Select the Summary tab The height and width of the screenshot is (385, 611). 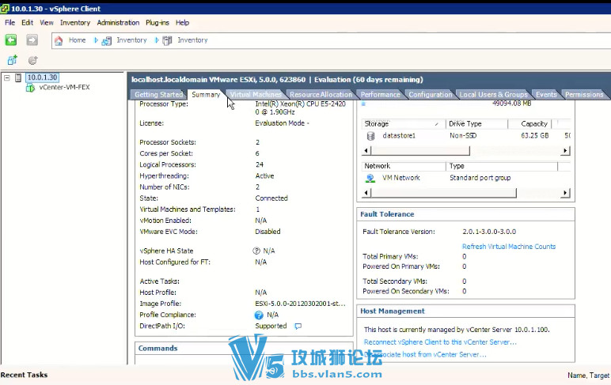tap(206, 95)
